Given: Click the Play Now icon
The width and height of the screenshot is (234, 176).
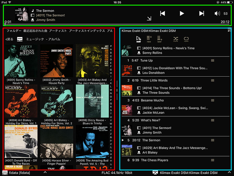Looking at the screenshot, I should click(138, 38).
